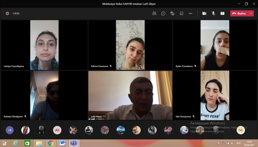This screenshot has height=147, width=258.
Task: Open the meeting chat
Action: pos(163,13)
